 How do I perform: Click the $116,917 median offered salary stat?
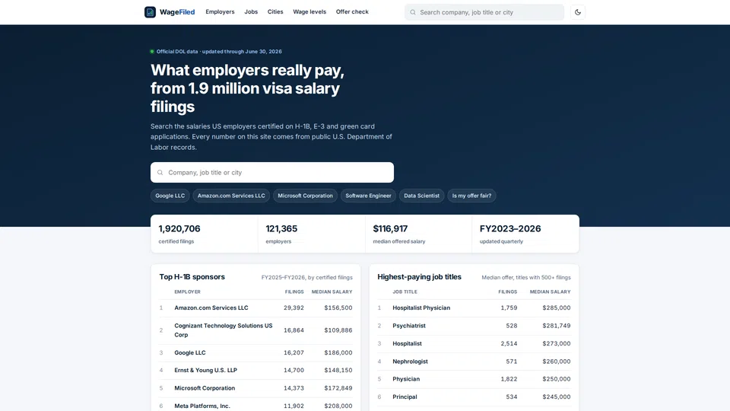[418, 234]
